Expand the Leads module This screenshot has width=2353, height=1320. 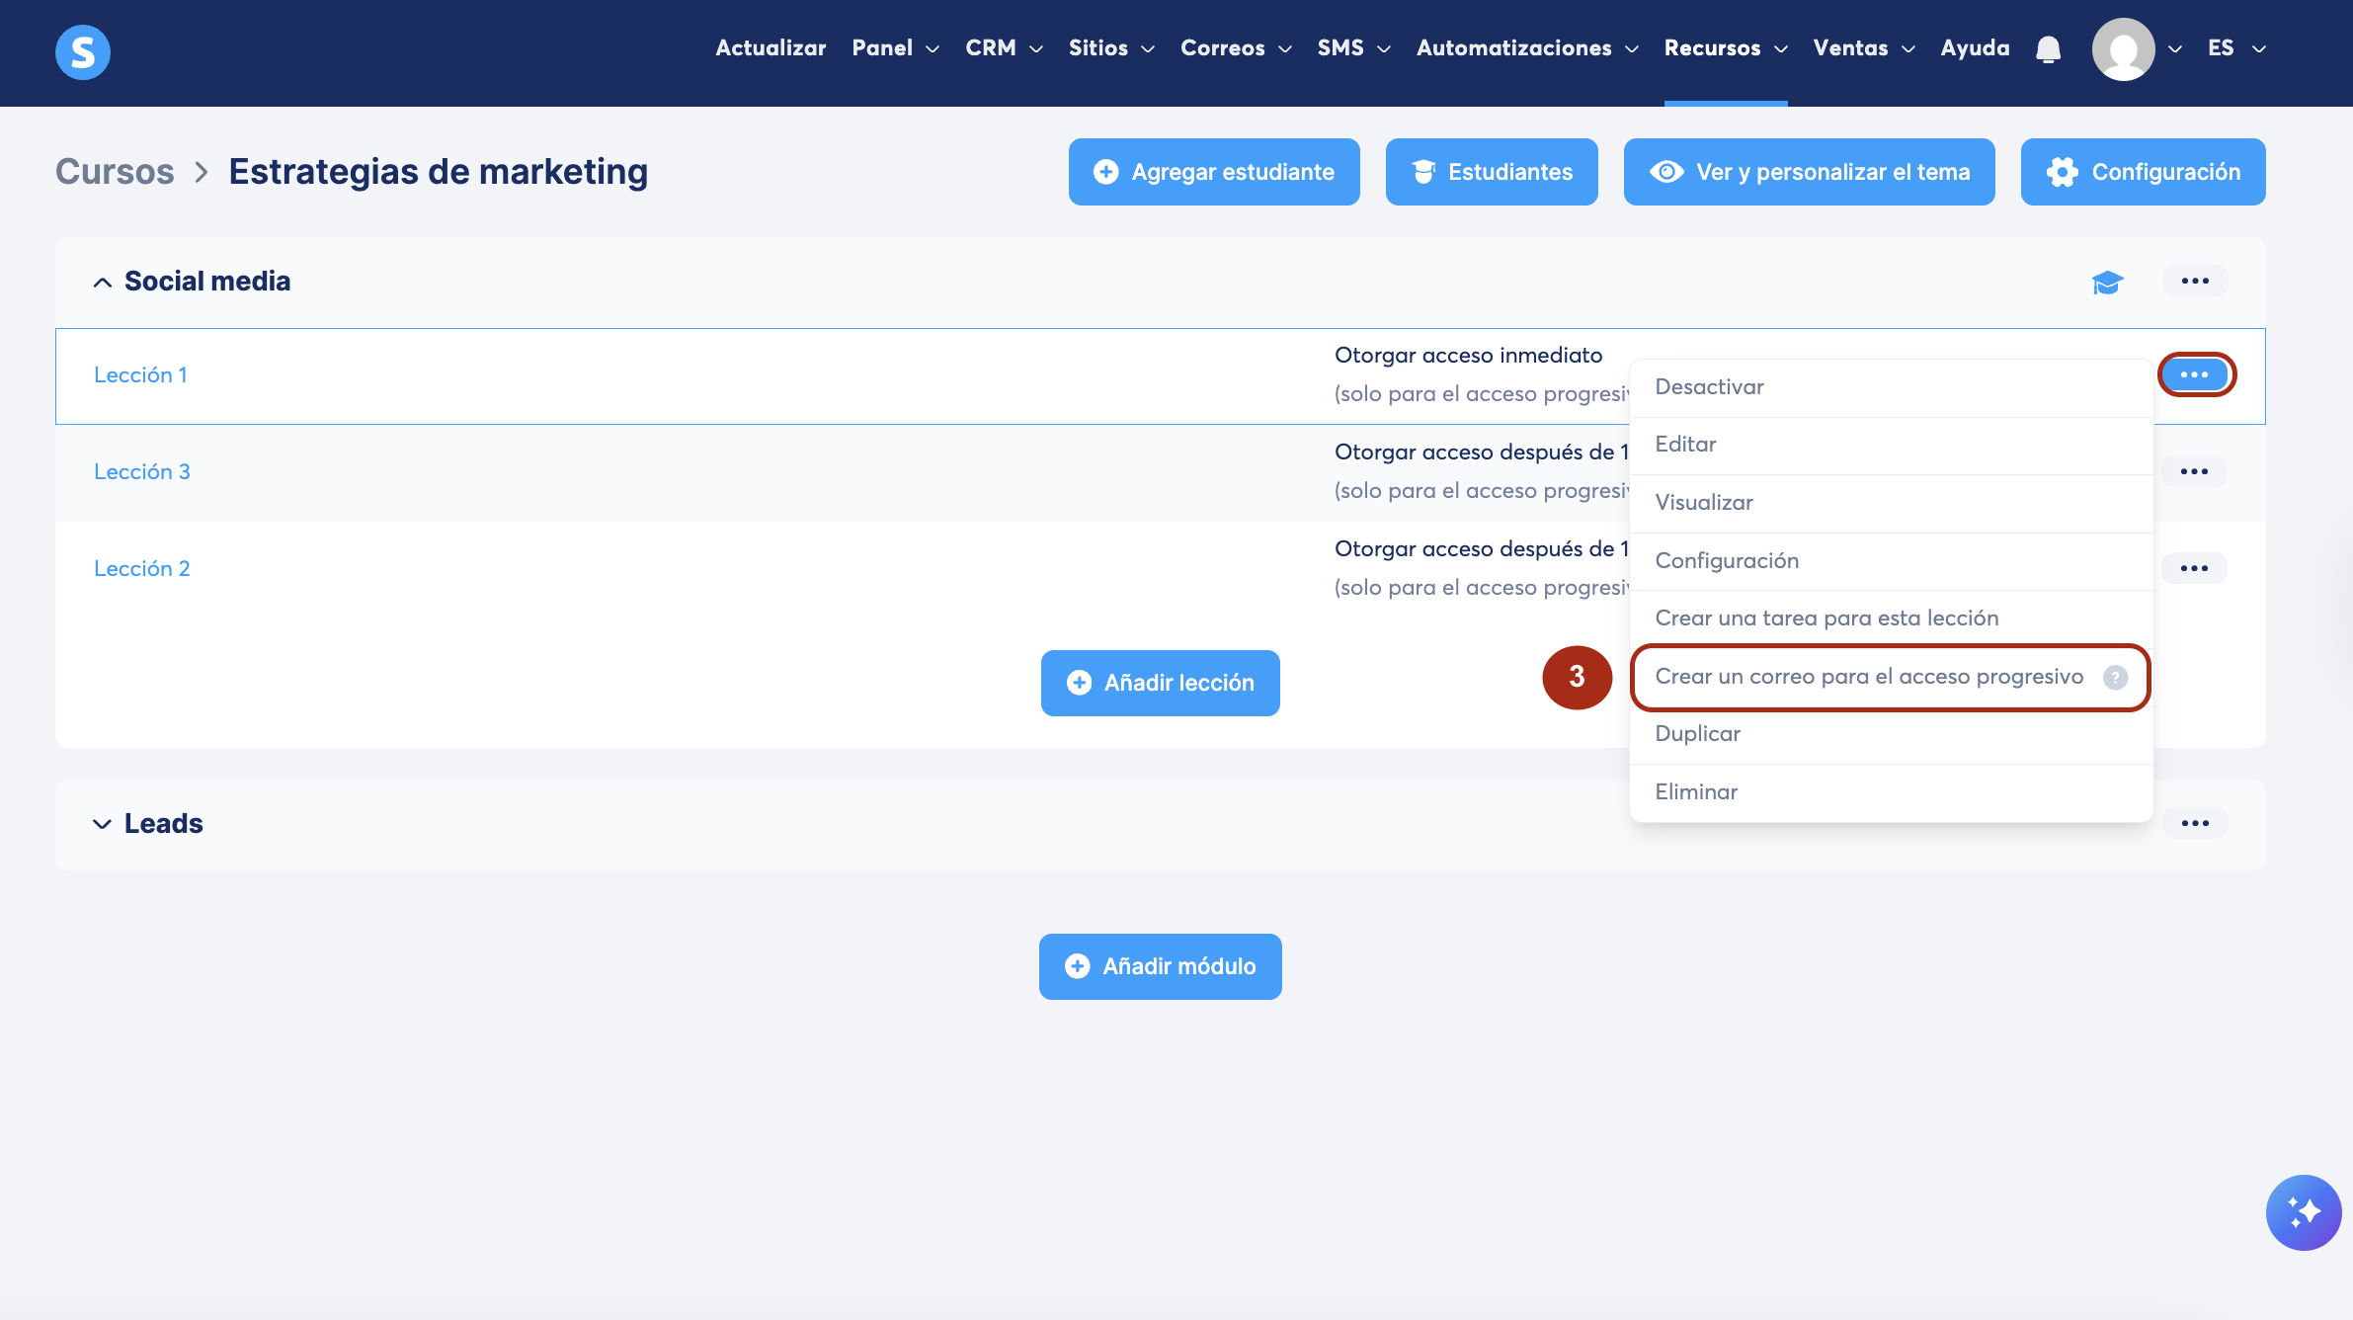coord(103,824)
